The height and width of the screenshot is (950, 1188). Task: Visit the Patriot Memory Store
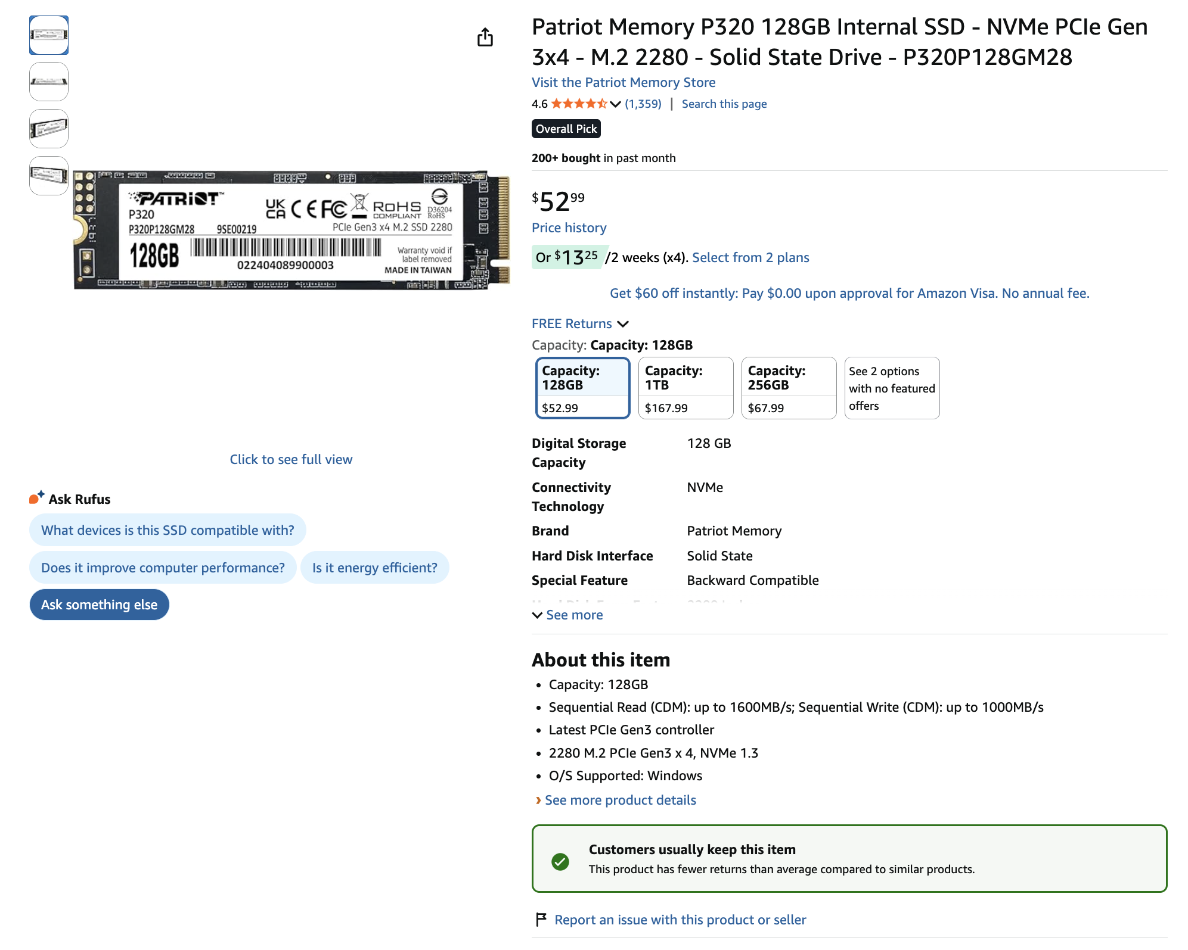[624, 82]
